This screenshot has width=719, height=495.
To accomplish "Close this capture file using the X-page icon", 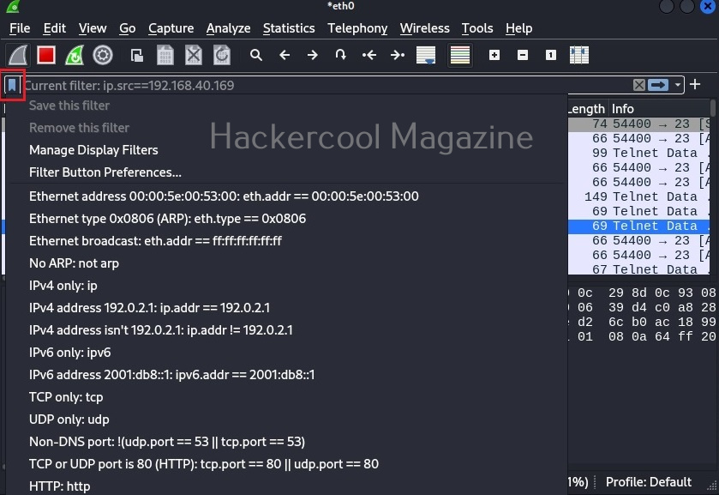I will [194, 56].
